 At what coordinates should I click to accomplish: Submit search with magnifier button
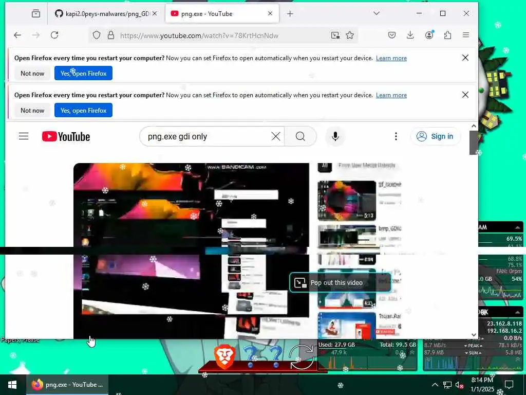pos(300,136)
